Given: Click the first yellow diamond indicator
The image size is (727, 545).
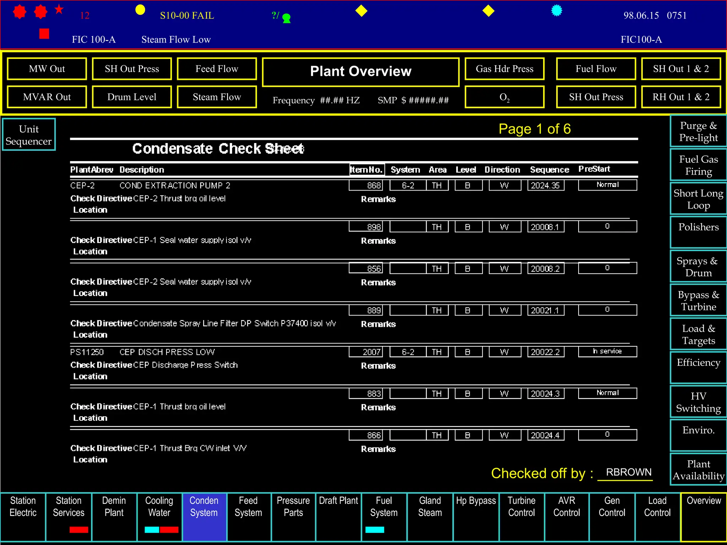Looking at the screenshot, I should point(361,11).
